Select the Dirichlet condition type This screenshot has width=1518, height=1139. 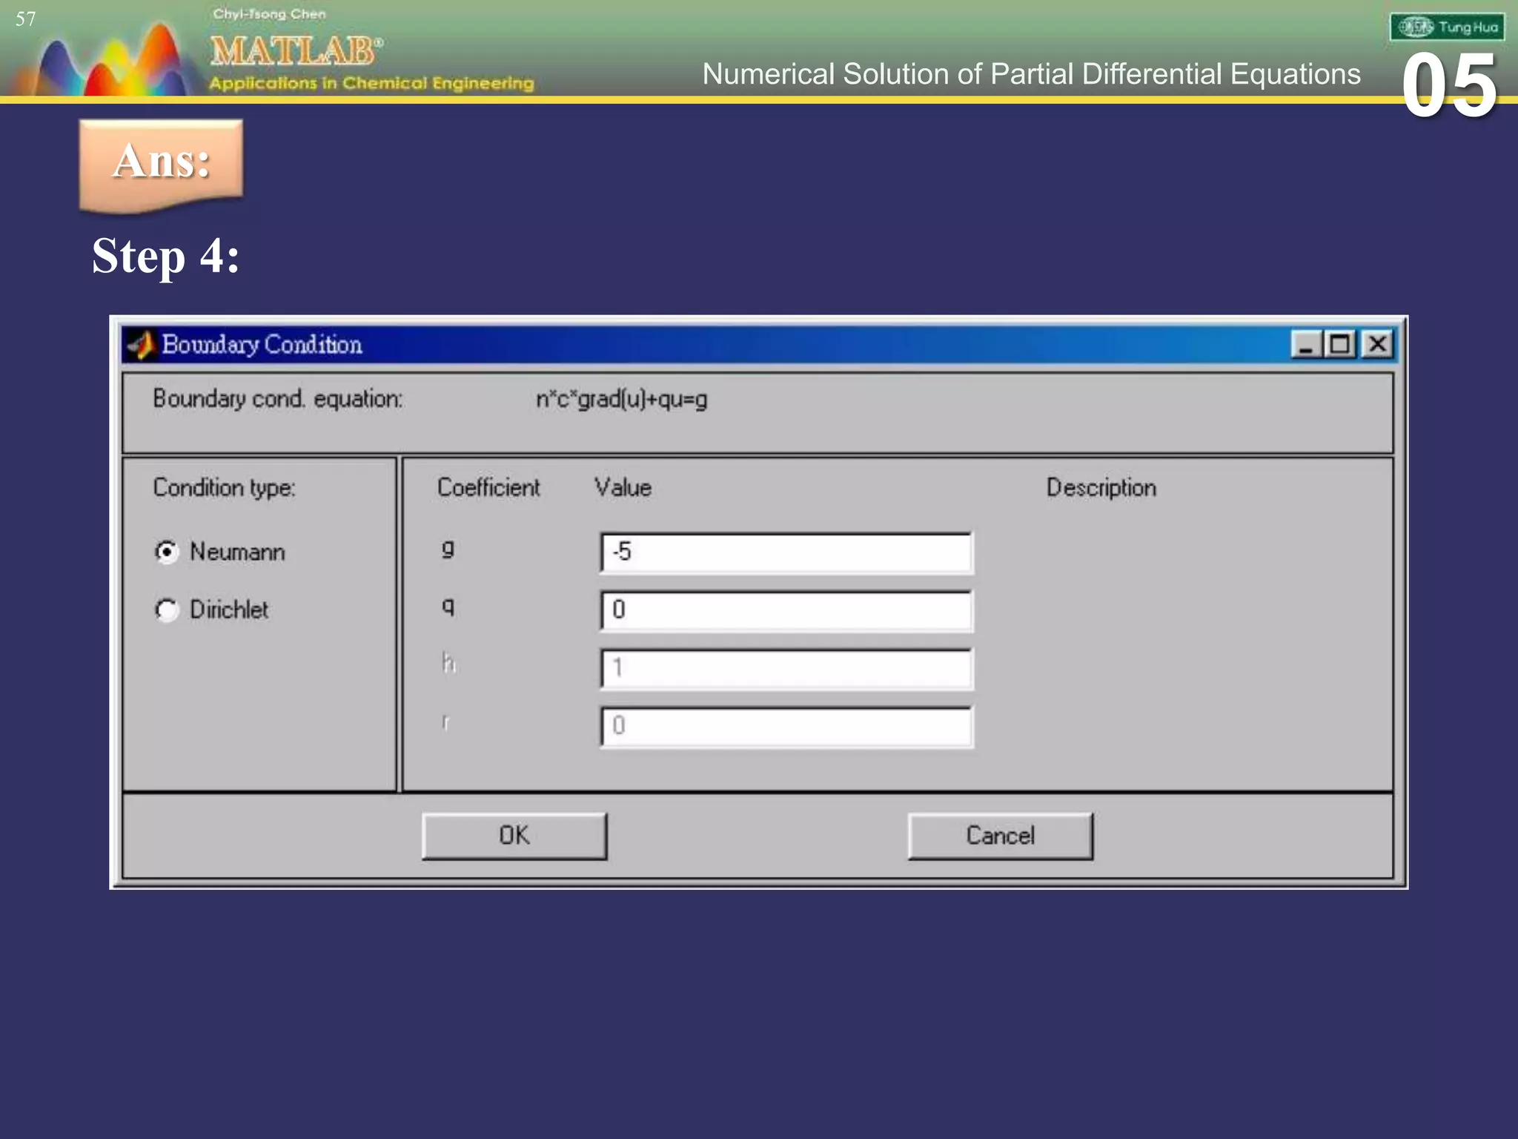[x=168, y=610]
